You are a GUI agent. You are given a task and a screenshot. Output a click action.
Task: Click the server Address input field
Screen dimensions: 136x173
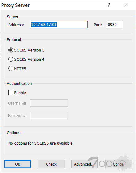tap(59, 25)
